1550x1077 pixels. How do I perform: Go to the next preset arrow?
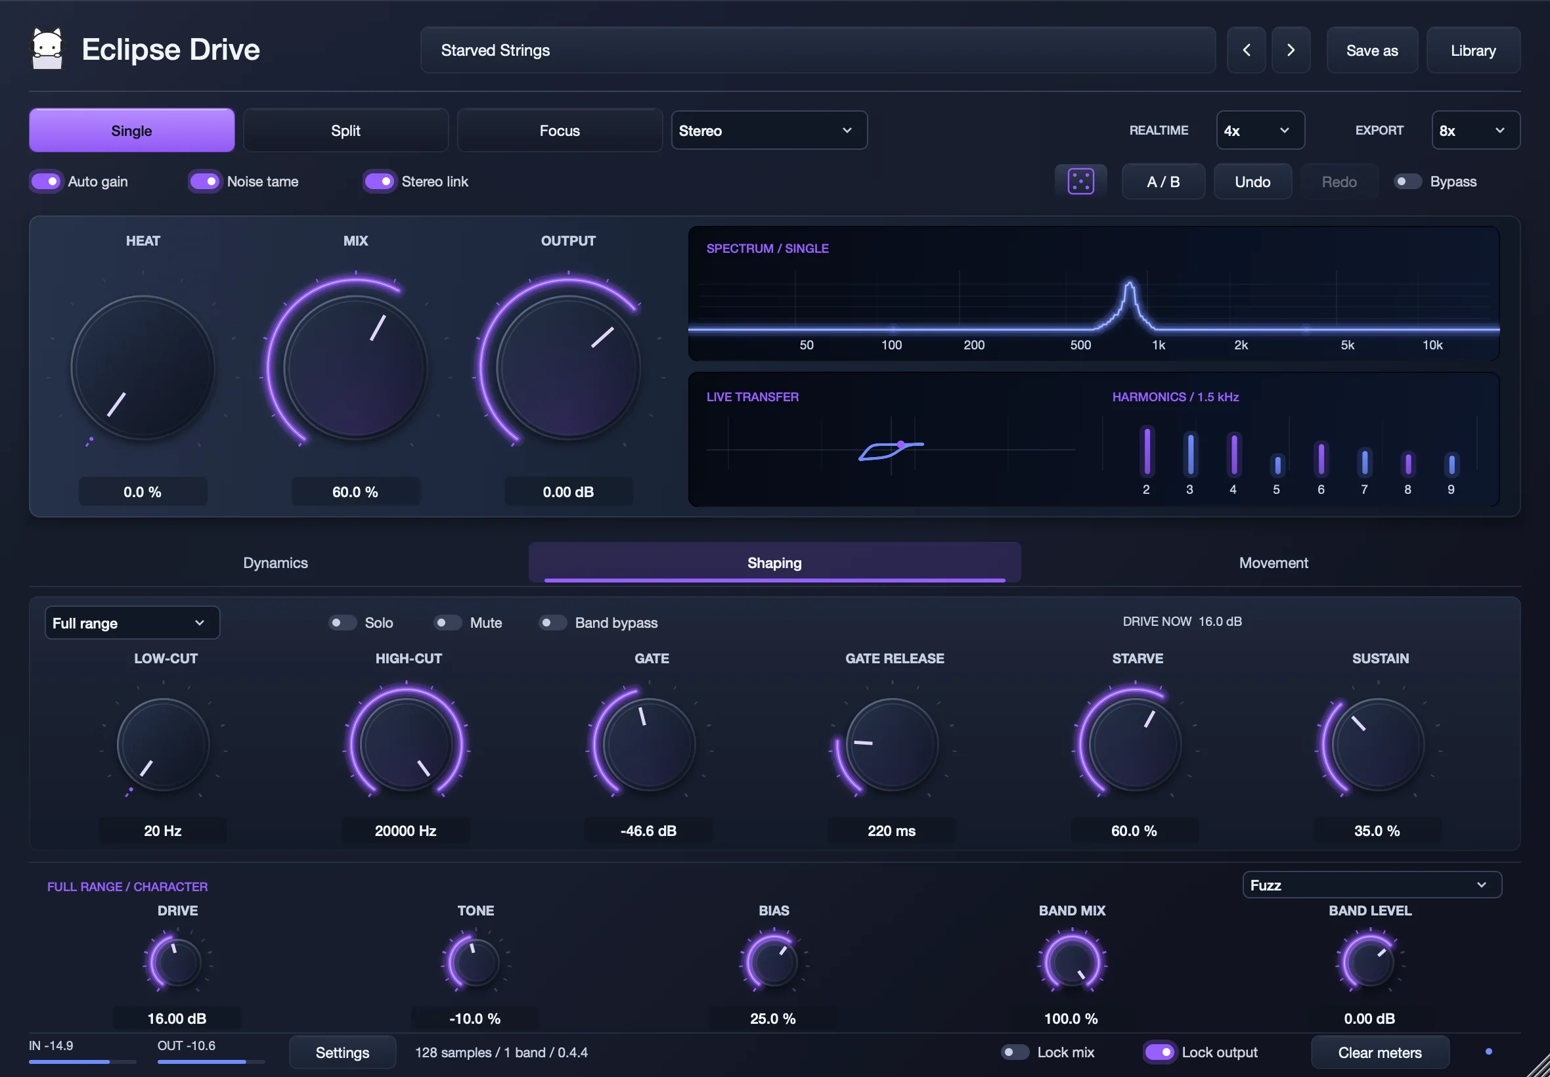1290,50
